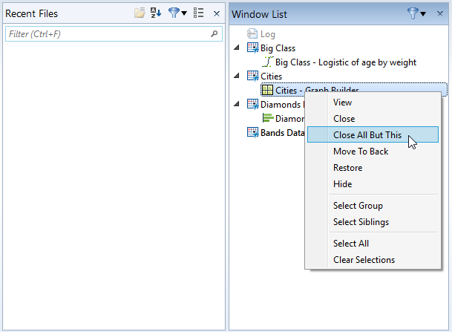Toggle list view icon in Recent Files
The width and height of the screenshot is (452, 332).
point(199,13)
